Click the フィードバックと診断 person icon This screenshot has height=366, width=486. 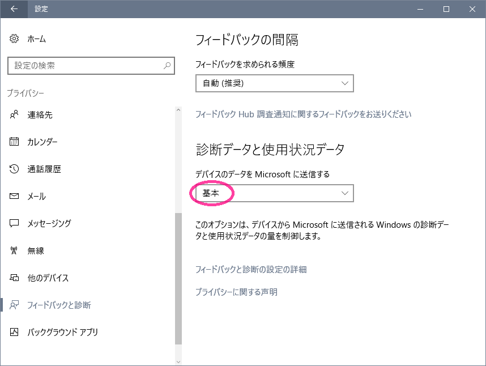click(14, 305)
